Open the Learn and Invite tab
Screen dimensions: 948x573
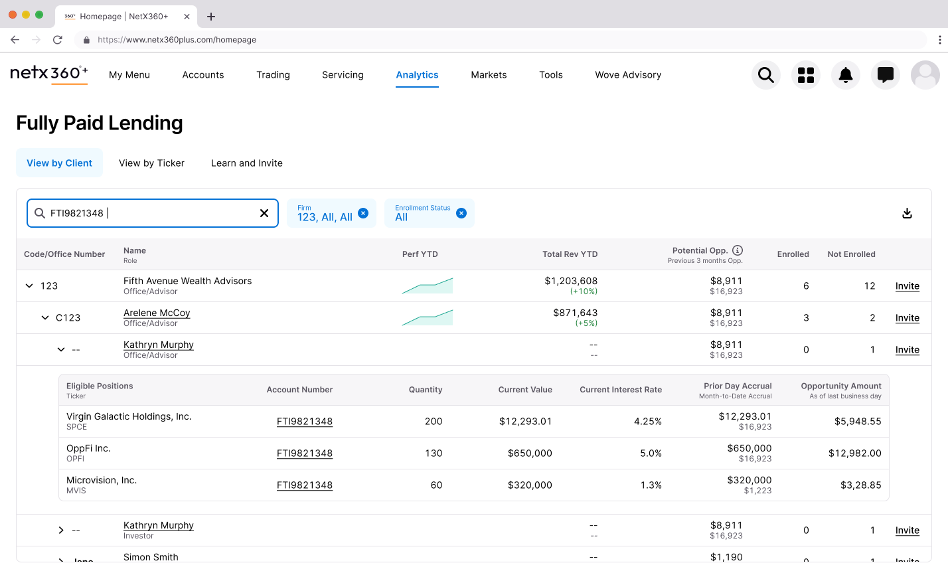point(246,163)
